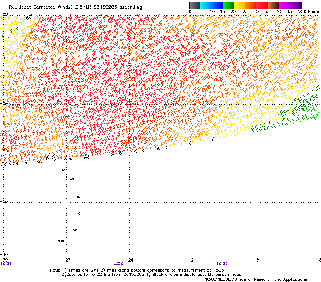
Task: Click the yellow 20-25 knots legend segment
Action: [x=239, y=5]
